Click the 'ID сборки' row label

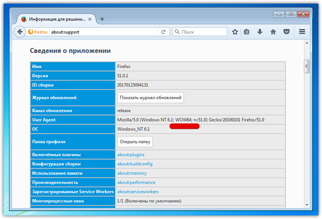click(43, 85)
